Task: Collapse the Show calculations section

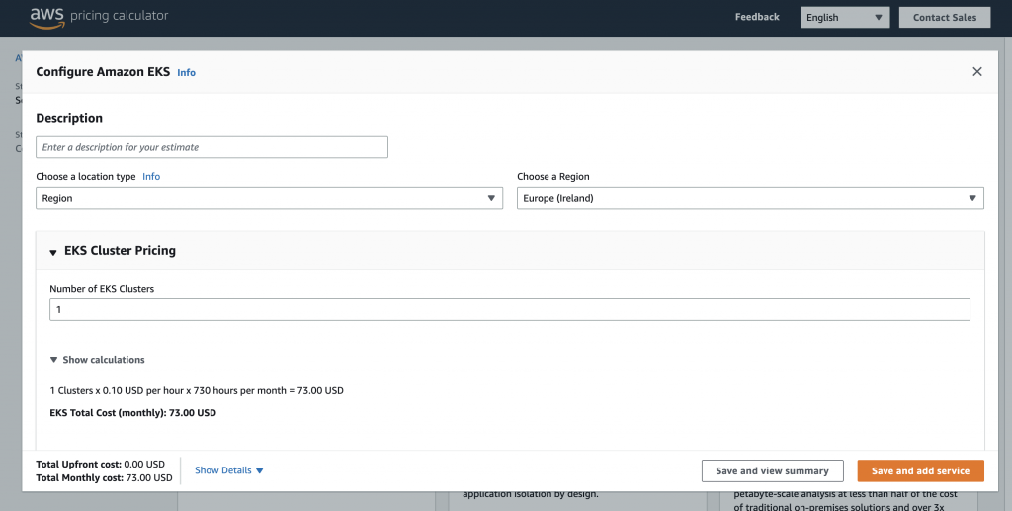Action: (54, 360)
